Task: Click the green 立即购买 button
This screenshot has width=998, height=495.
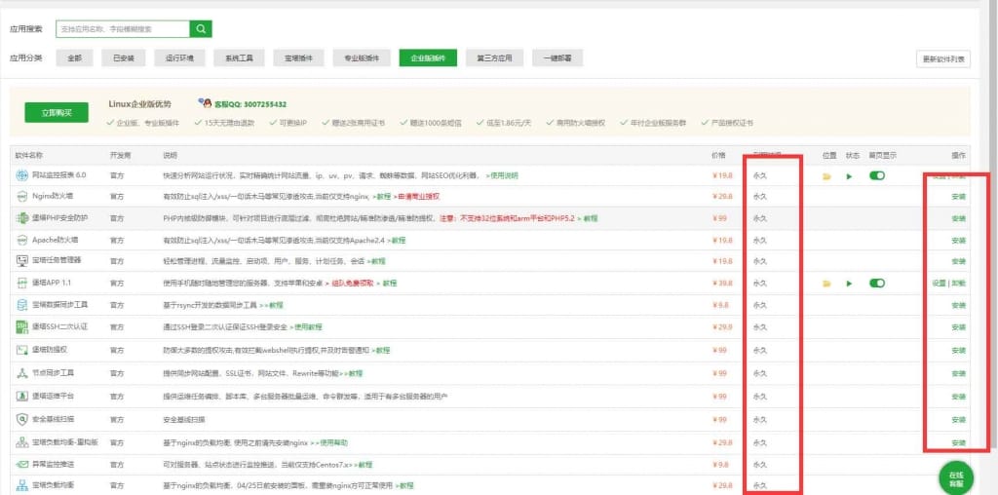Action: 56,113
